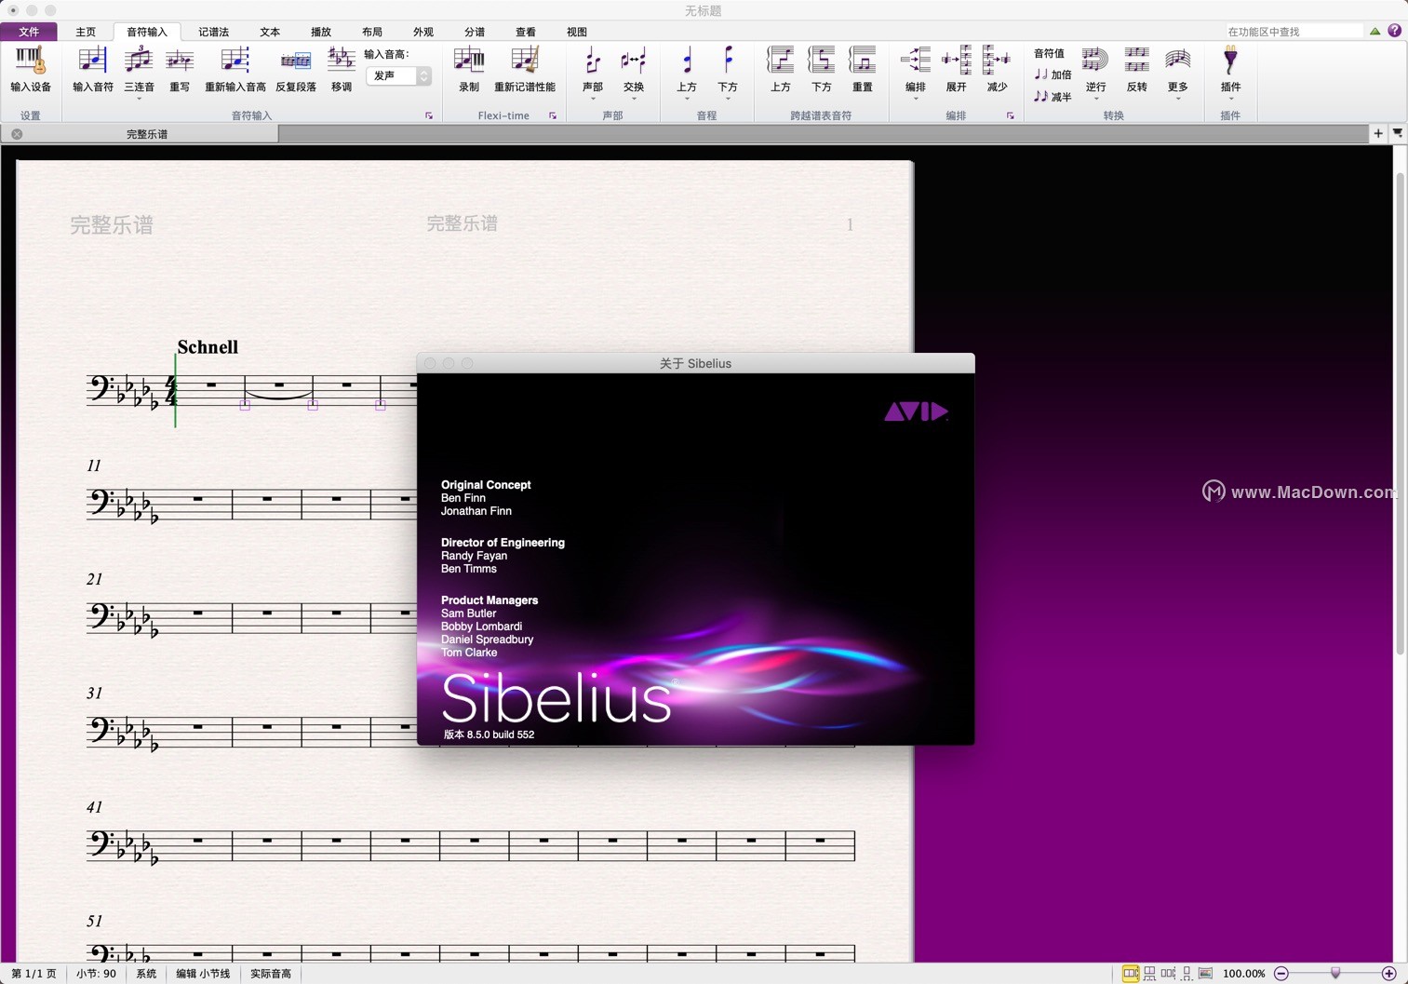Collapse the ribbon with the green arrow
1408x984 pixels.
click(x=1374, y=32)
